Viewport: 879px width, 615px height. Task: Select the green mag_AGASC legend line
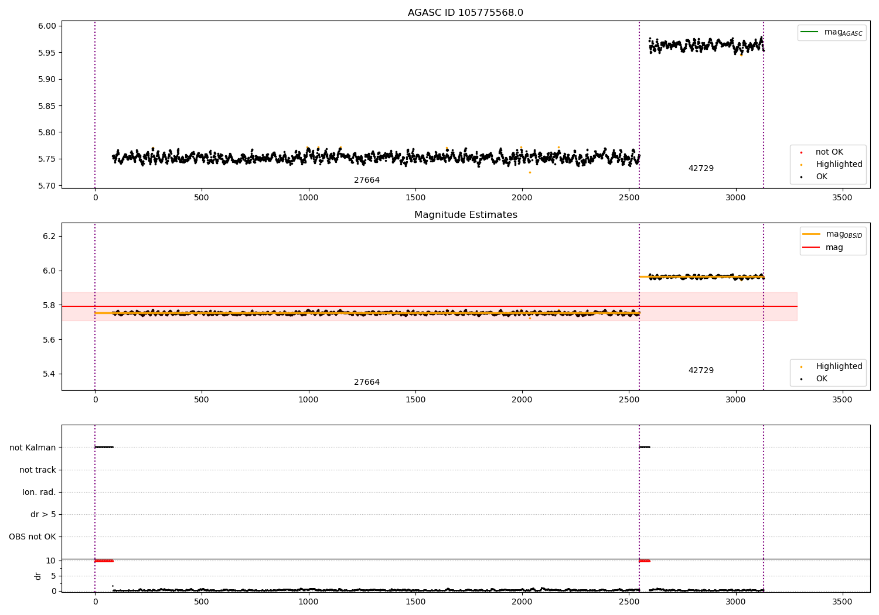809,32
